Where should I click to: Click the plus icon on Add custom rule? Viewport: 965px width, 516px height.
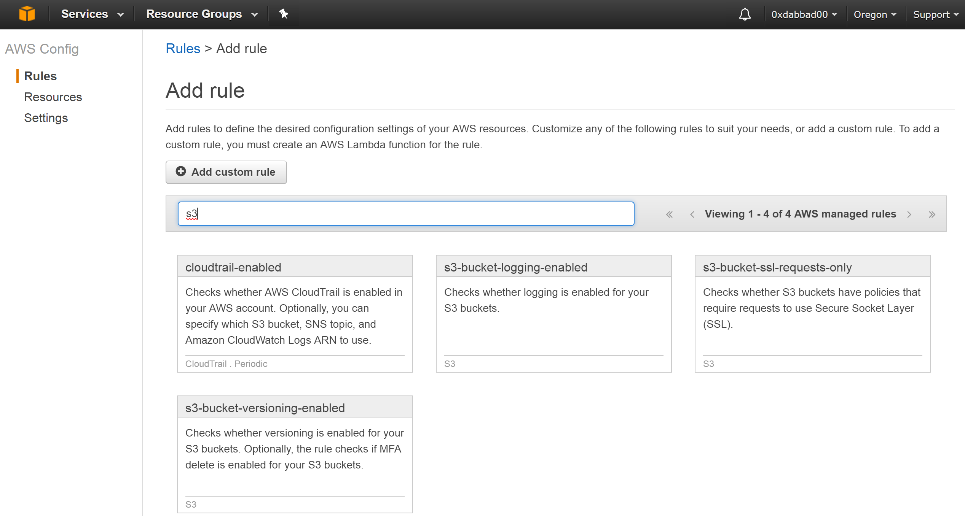(x=181, y=171)
